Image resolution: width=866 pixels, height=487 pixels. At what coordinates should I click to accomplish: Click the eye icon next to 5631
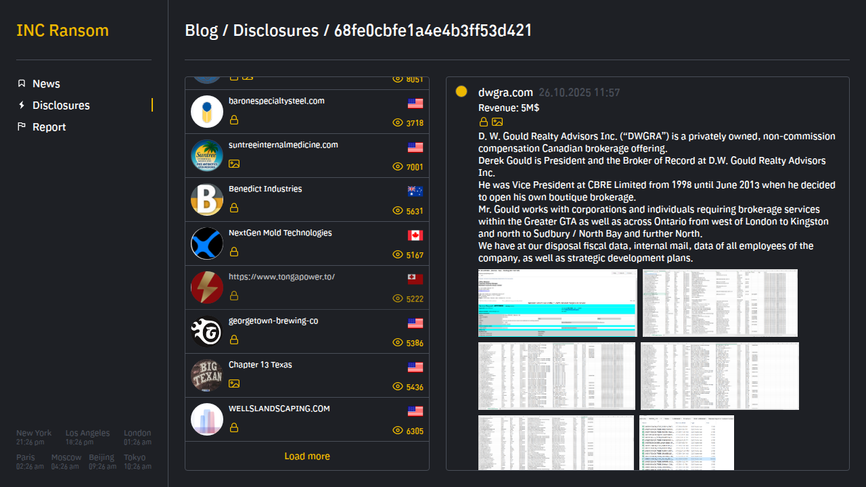pos(398,211)
